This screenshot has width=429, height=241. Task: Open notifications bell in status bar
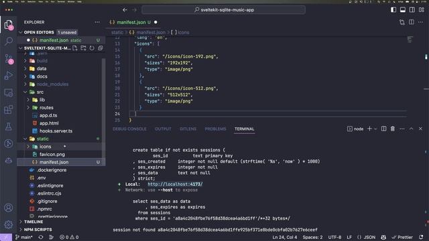[x=421, y=237]
